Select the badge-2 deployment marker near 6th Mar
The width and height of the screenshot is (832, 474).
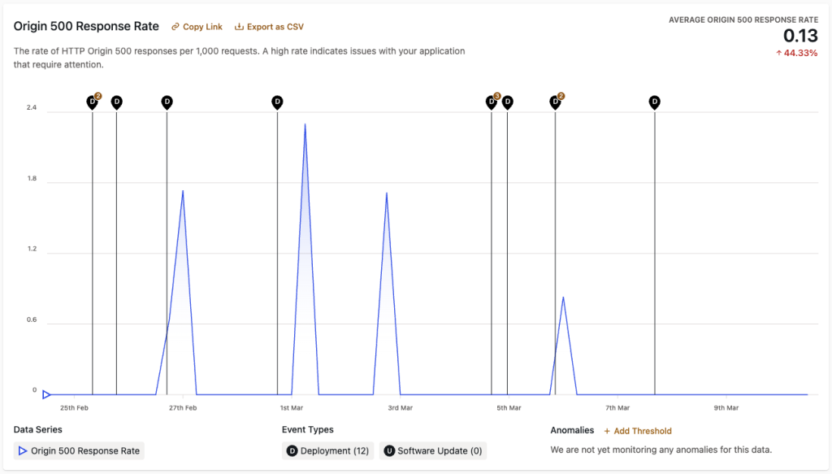point(555,102)
